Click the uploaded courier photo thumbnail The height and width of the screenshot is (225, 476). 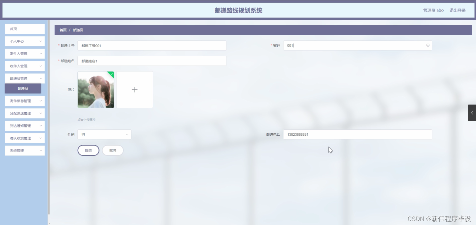click(96, 89)
